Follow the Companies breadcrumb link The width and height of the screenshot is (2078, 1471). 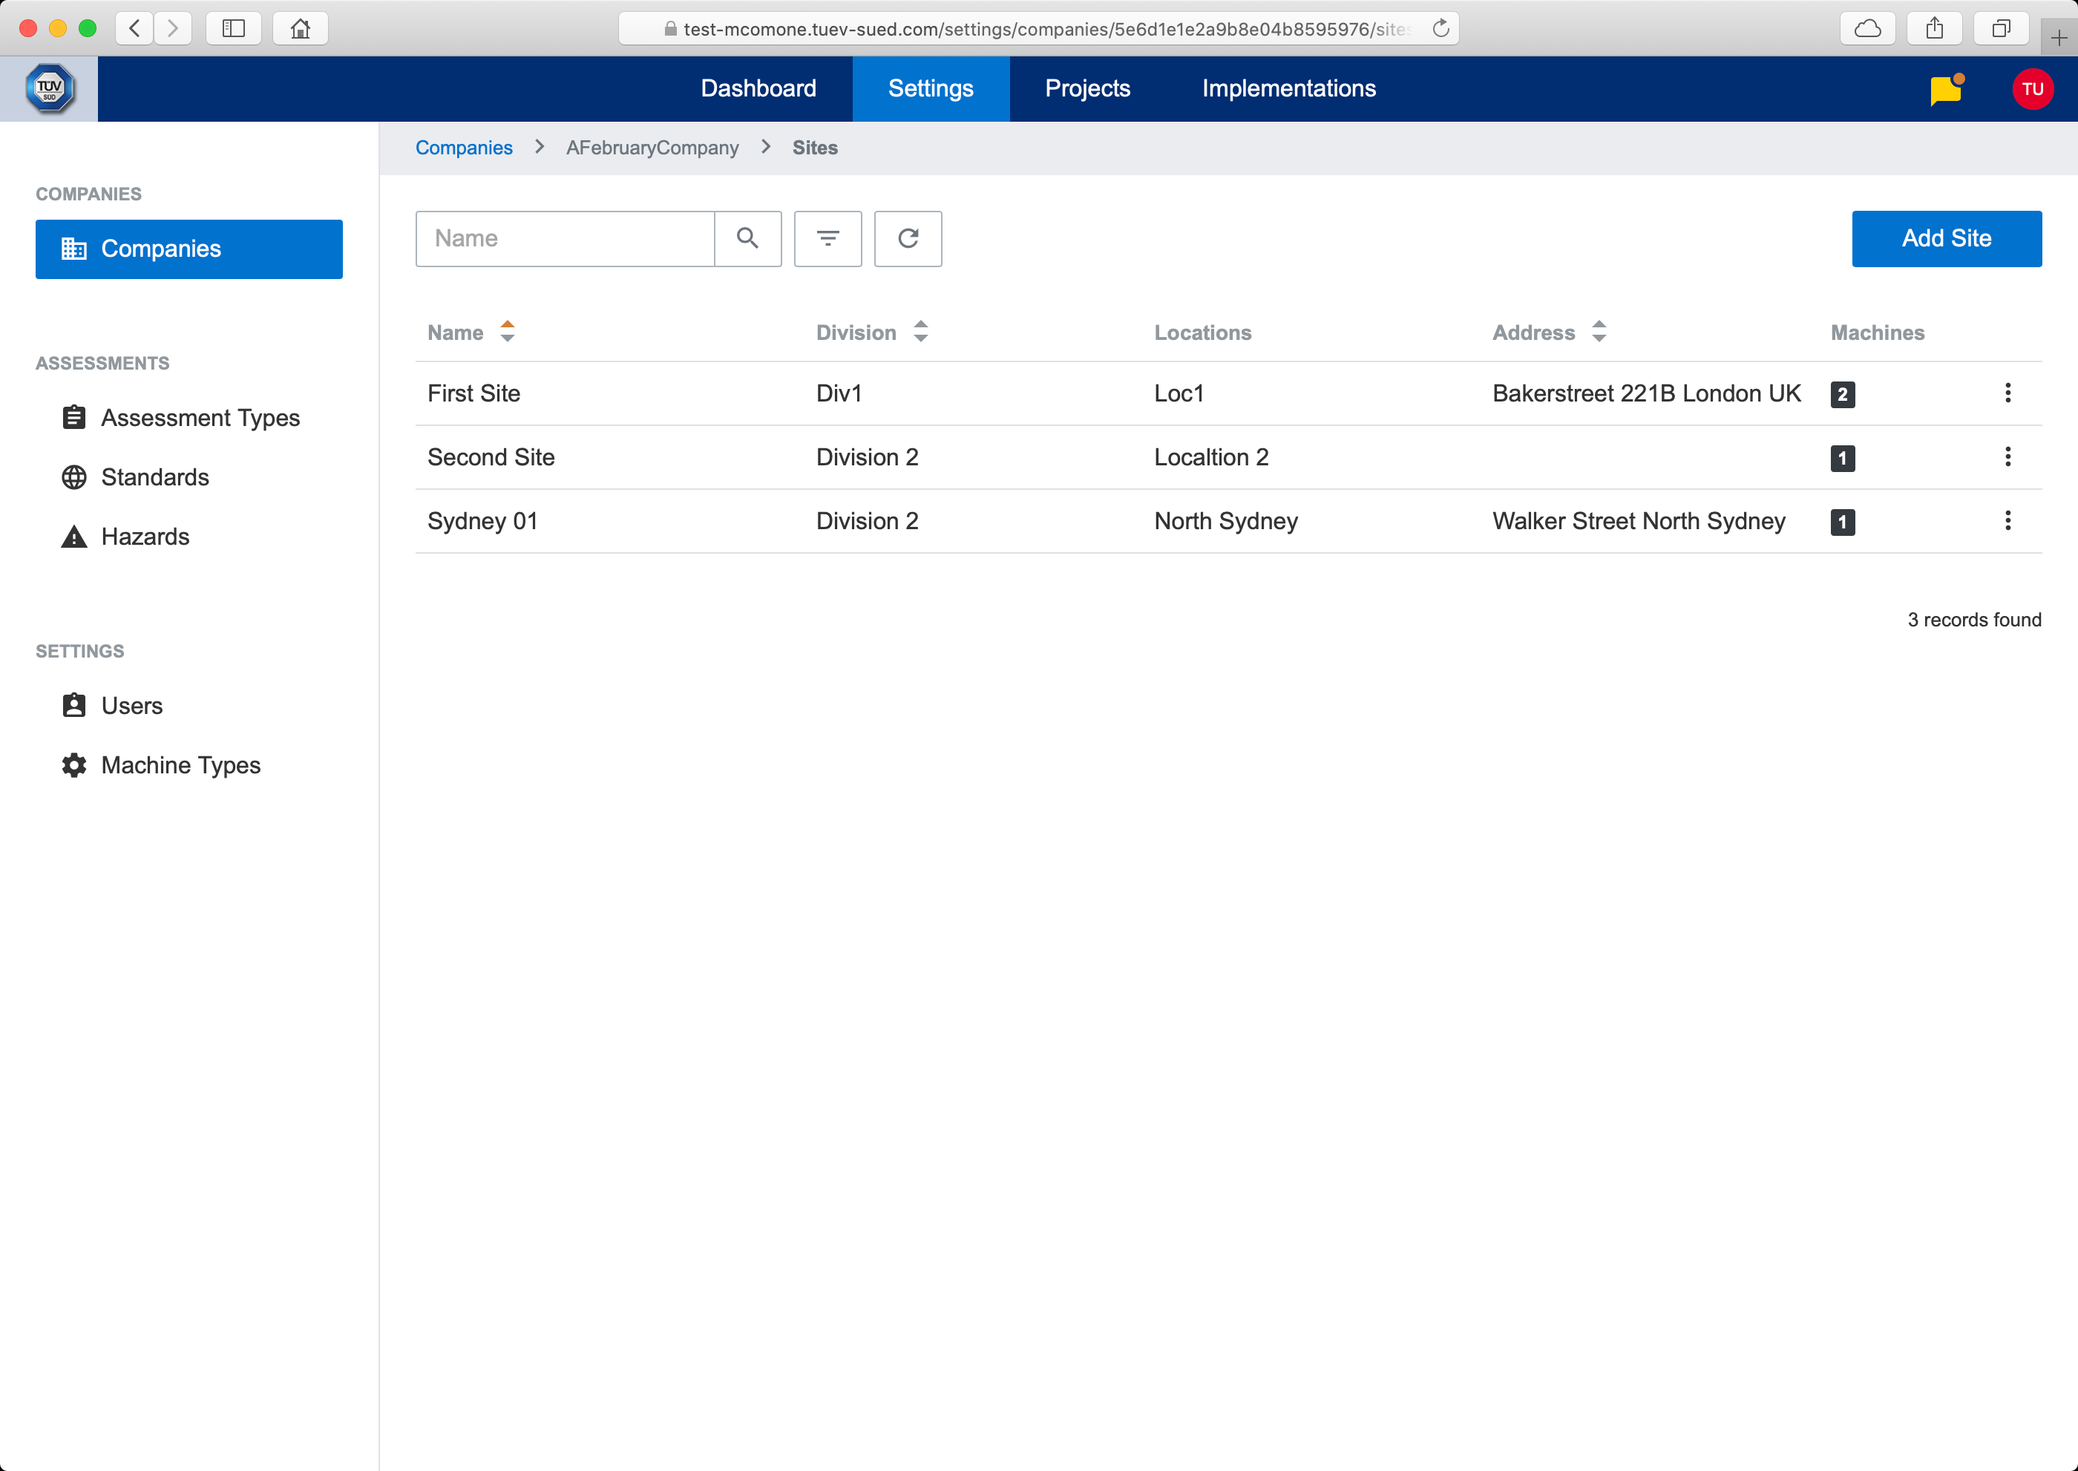coord(464,148)
